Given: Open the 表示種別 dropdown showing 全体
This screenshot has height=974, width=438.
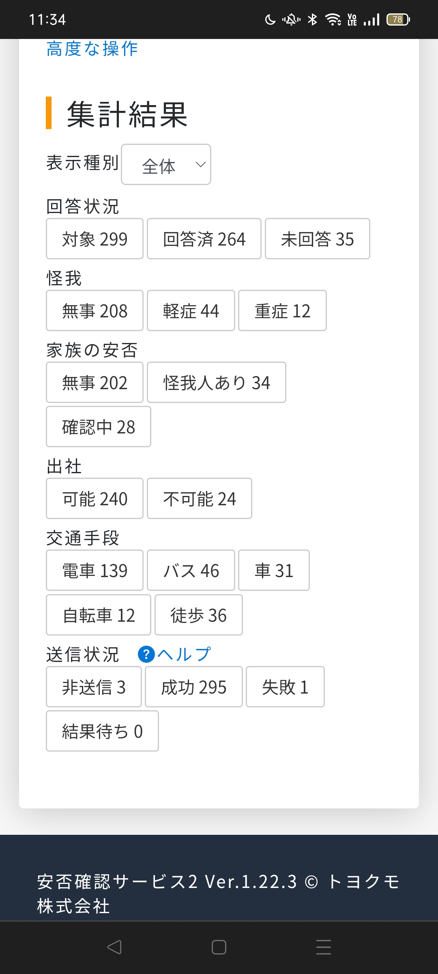Looking at the screenshot, I should (x=166, y=164).
